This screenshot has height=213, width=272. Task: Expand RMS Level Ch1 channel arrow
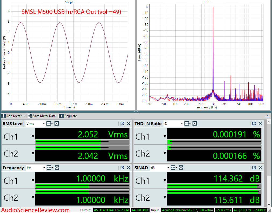tap(33, 136)
